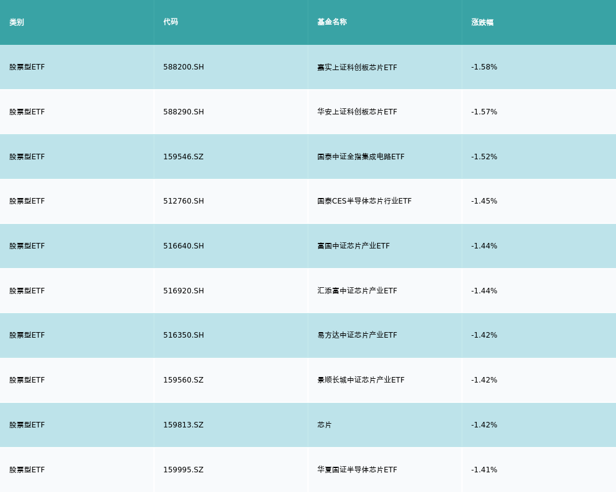Click 股票型ETF in the 516640.SH row
Screen dimensions: 616x492
point(27,246)
